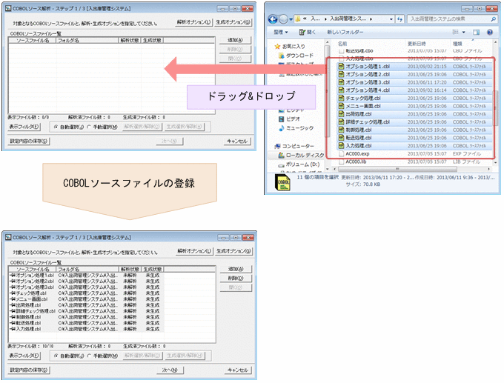Click the COBOL icon of オプション処理4.cbl in Explorer
The height and width of the screenshot is (383, 504).
[x=341, y=90]
